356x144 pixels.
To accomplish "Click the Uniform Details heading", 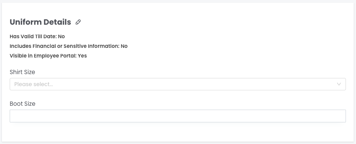I will [x=40, y=22].
